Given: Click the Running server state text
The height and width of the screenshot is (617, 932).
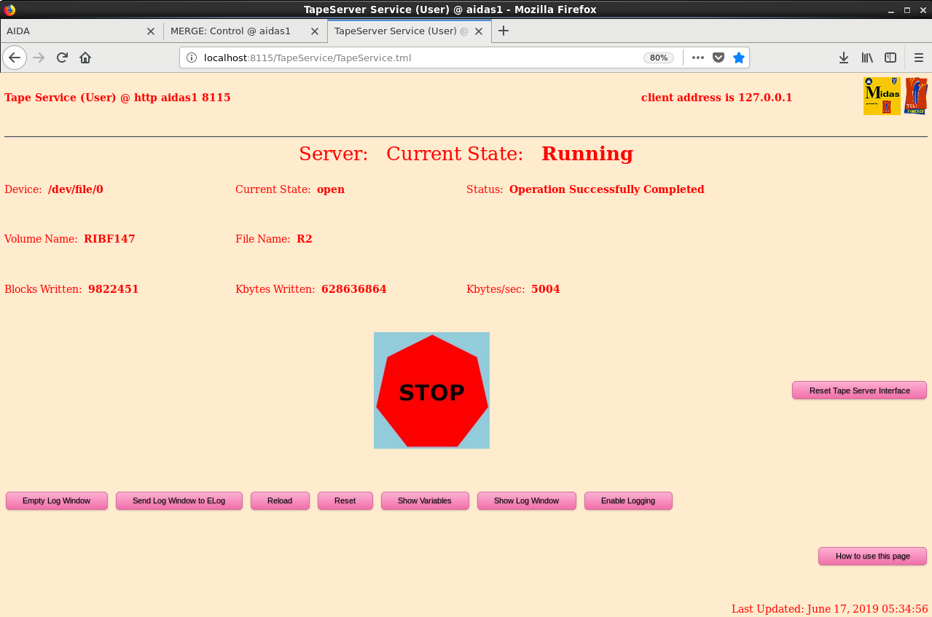Looking at the screenshot, I should pos(587,154).
